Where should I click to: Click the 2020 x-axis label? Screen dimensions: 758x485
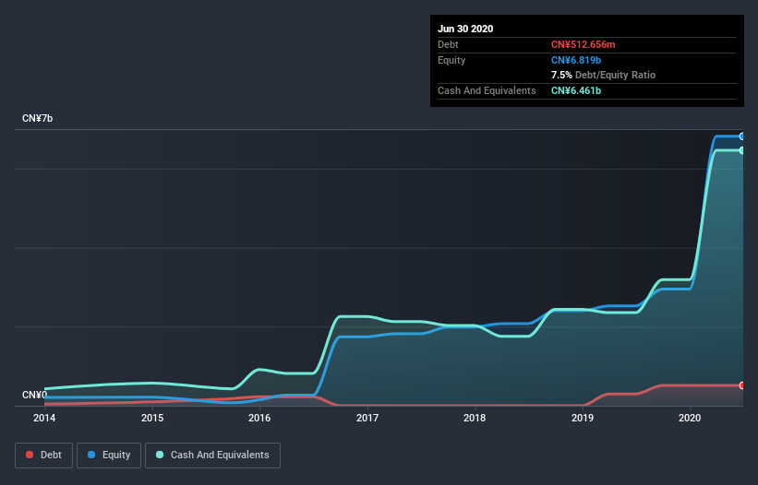[690, 418]
